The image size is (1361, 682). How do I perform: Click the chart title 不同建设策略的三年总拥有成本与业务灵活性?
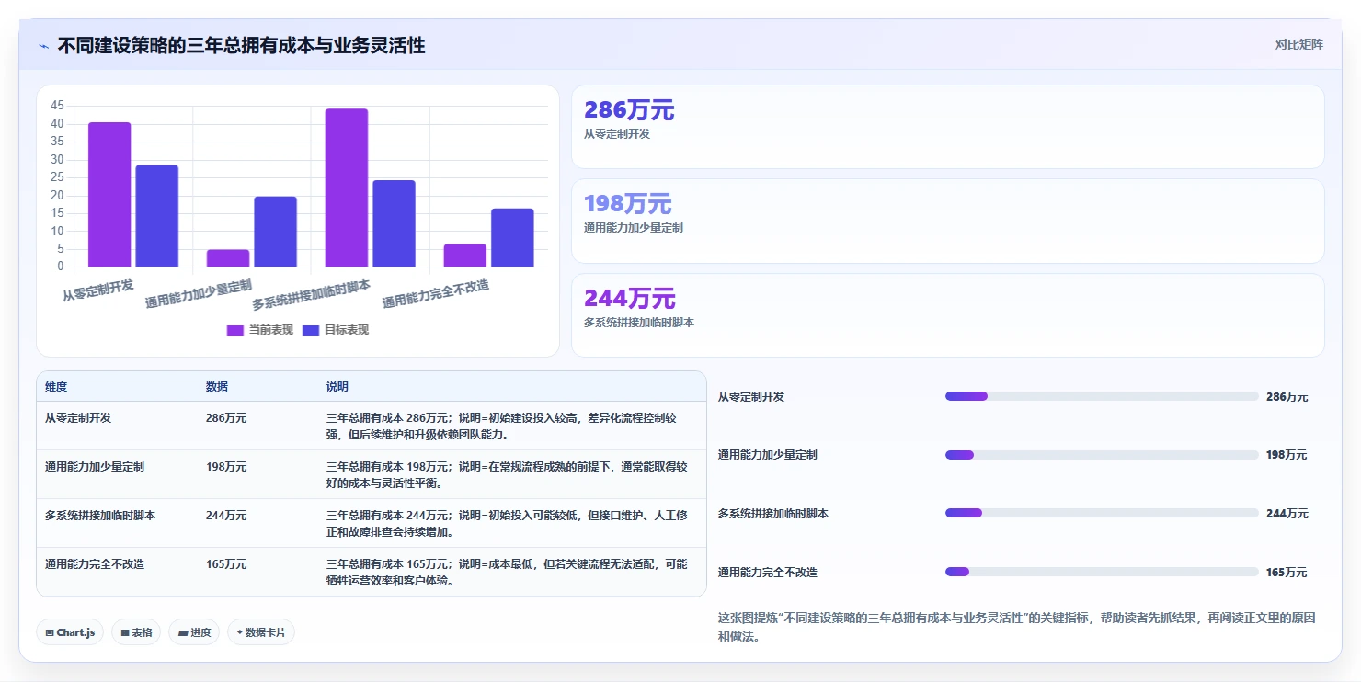(242, 45)
